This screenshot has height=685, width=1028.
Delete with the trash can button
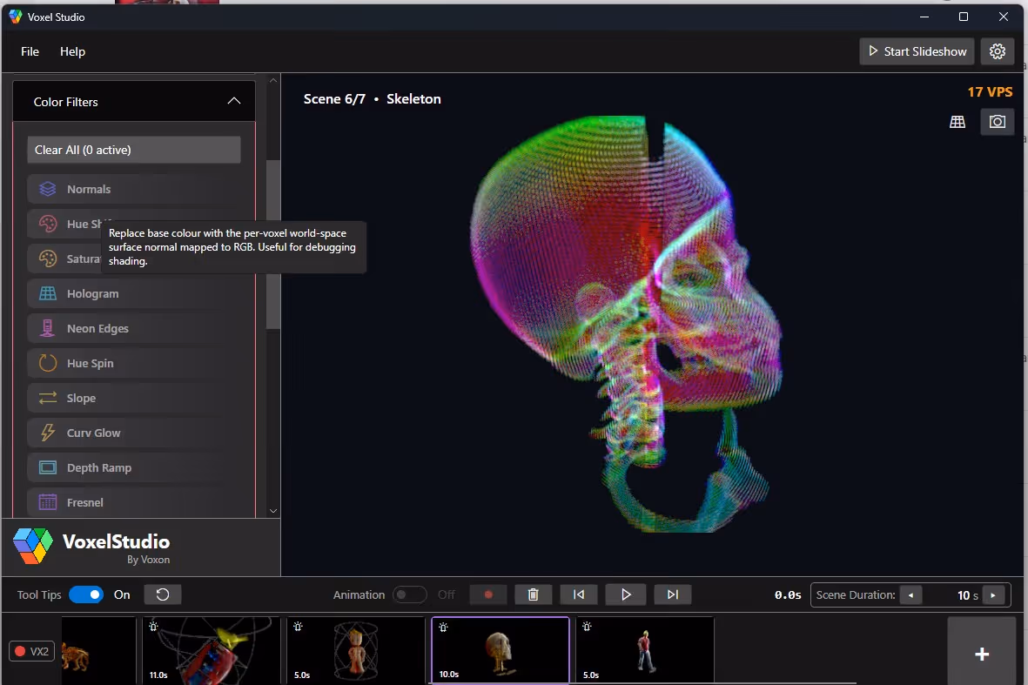click(x=533, y=594)
